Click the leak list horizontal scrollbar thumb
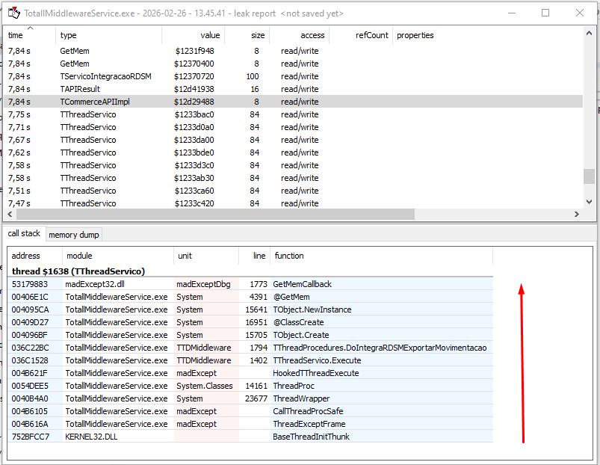Screen dimensions: 600x465 (x=215, y=215)
